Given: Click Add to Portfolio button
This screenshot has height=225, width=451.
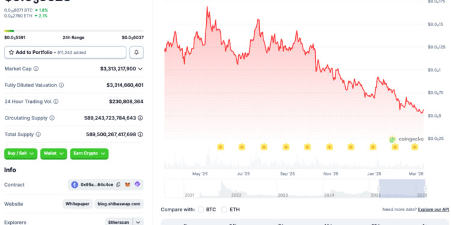Looking at the screenshot, I should coord(66,53).
